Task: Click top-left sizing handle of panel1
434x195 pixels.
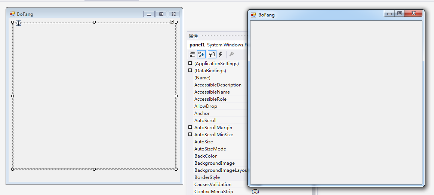Action: tap(12, 22)
